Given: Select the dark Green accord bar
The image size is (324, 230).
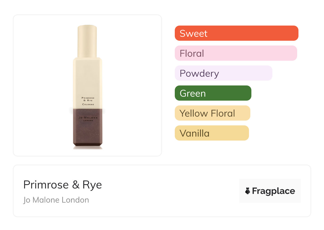Looking at the screenshot, I should (213, 93).
